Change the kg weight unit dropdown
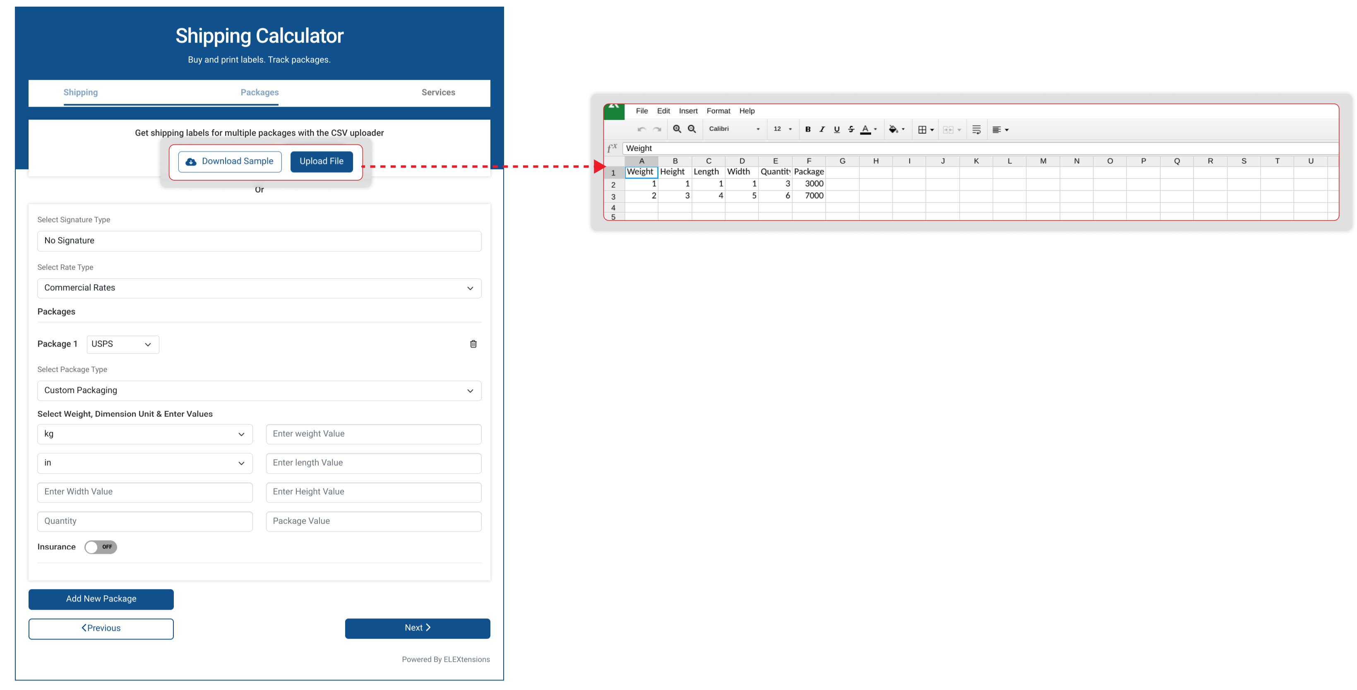 144,434
